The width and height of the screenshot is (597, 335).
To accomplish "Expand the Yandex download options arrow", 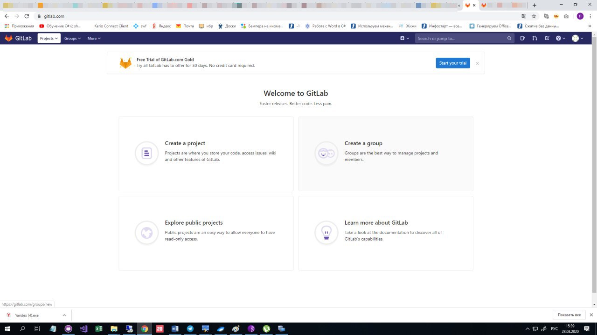I will 64,315.
